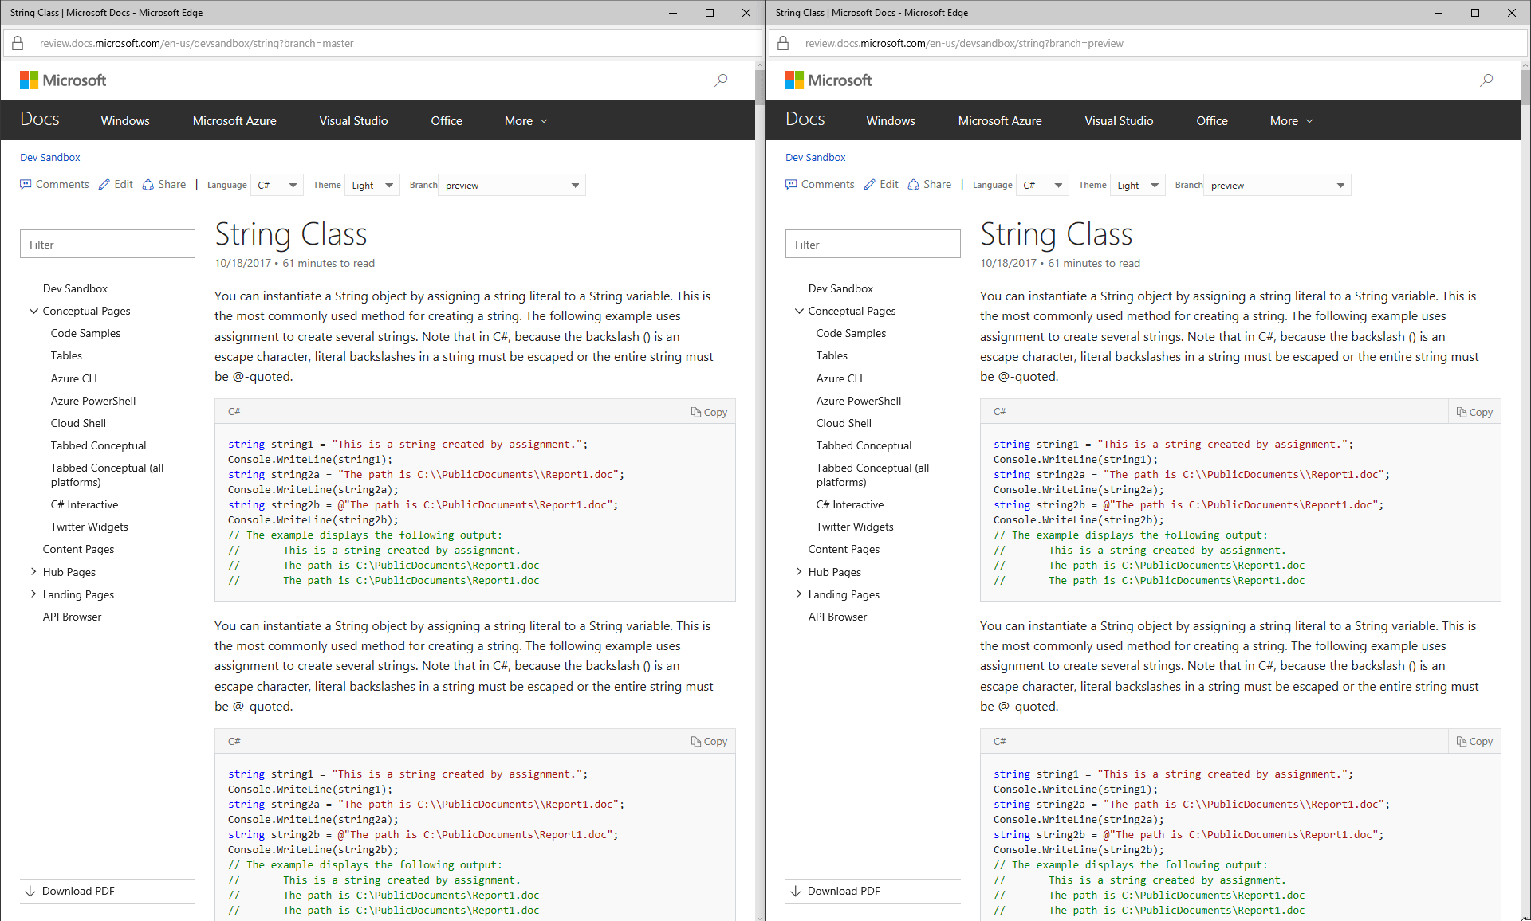Click Copy button in first left code block
1531x921 pixels.
click(710, 411)
